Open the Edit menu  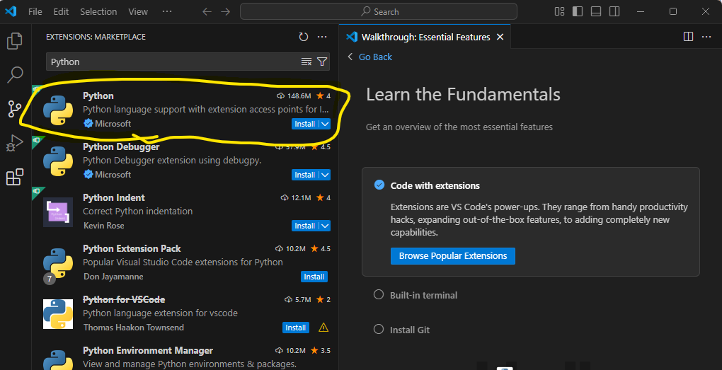tap(61, 11)
